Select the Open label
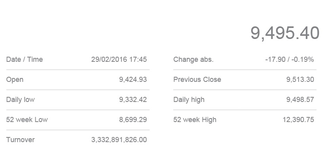 coord(15,80)
